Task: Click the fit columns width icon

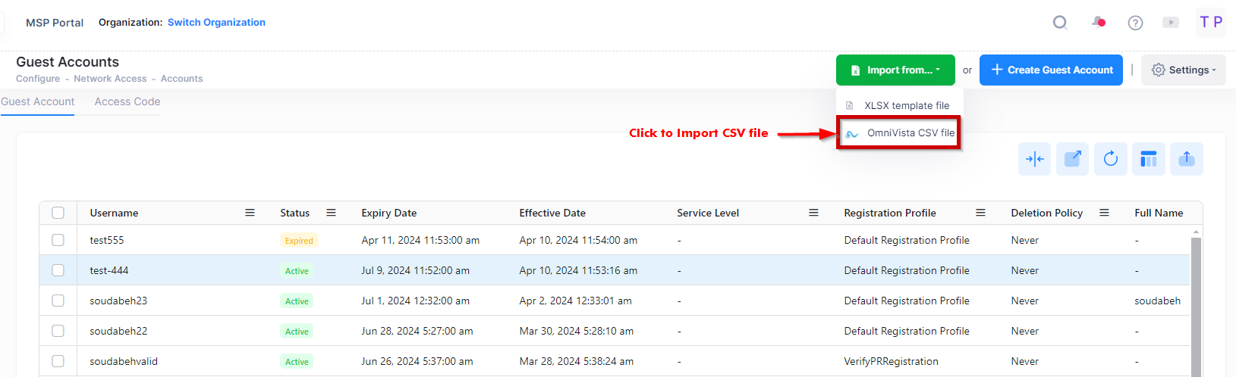Action: click(1034, 159)
